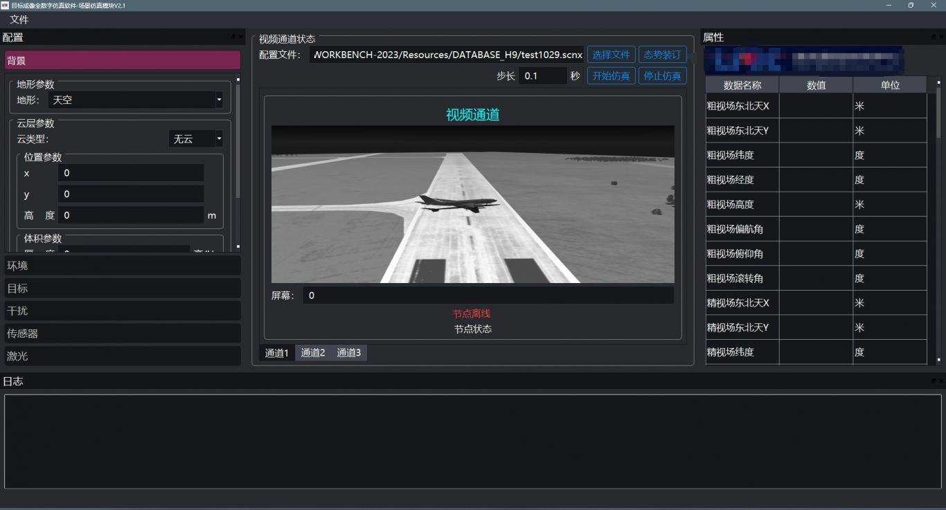
Task: Click the x position input field
Action: (x=131, y=173)
